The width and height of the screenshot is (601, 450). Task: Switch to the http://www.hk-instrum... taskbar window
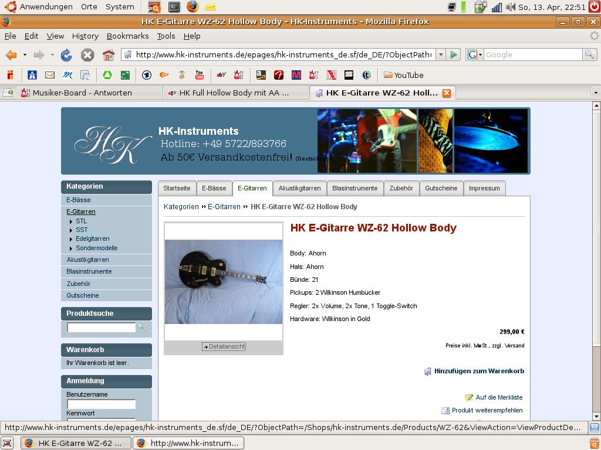188,443
